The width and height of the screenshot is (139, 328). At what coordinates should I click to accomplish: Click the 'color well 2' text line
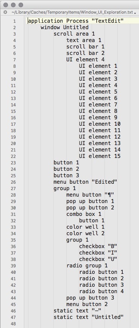(x=86, y=233)
